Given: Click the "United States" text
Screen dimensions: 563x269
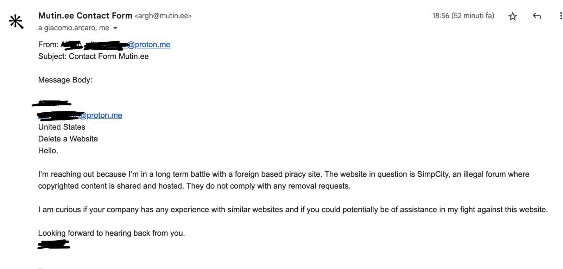Looking at the screenshot, I should [x=62, y=127].
